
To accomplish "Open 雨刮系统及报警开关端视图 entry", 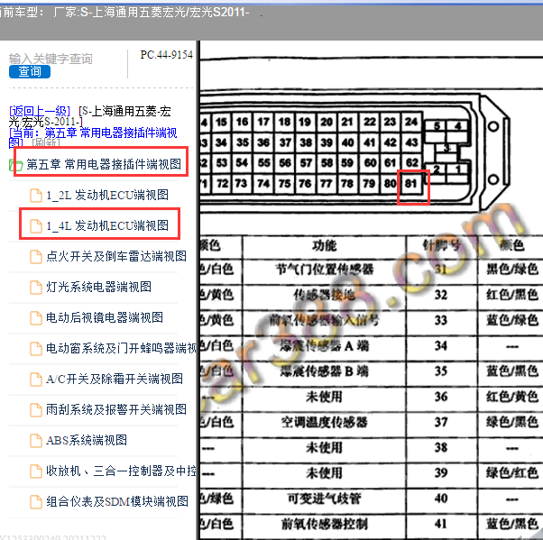I will (x=116, y=409).
